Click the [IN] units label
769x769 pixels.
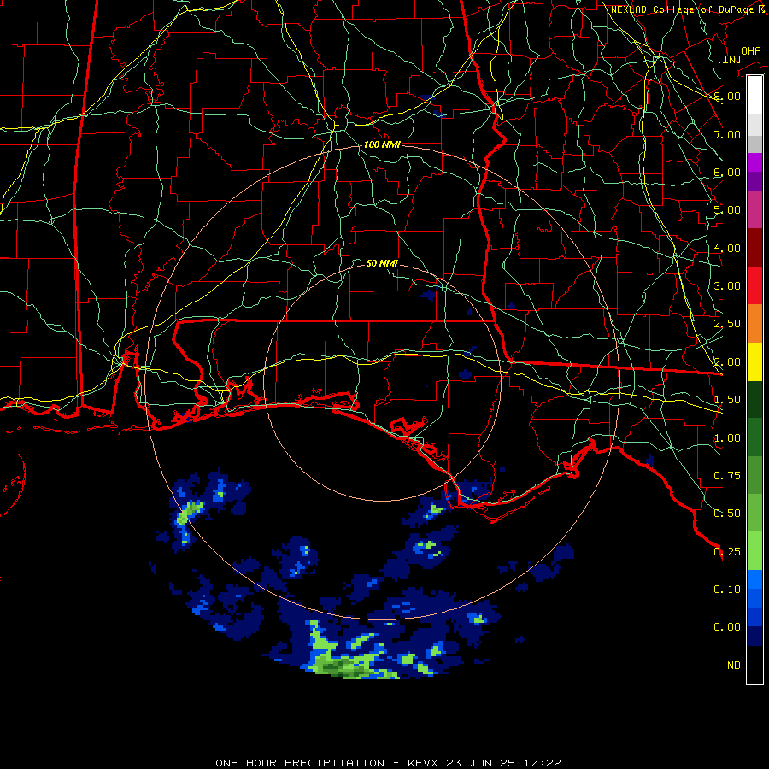click(x=729, y=59)
